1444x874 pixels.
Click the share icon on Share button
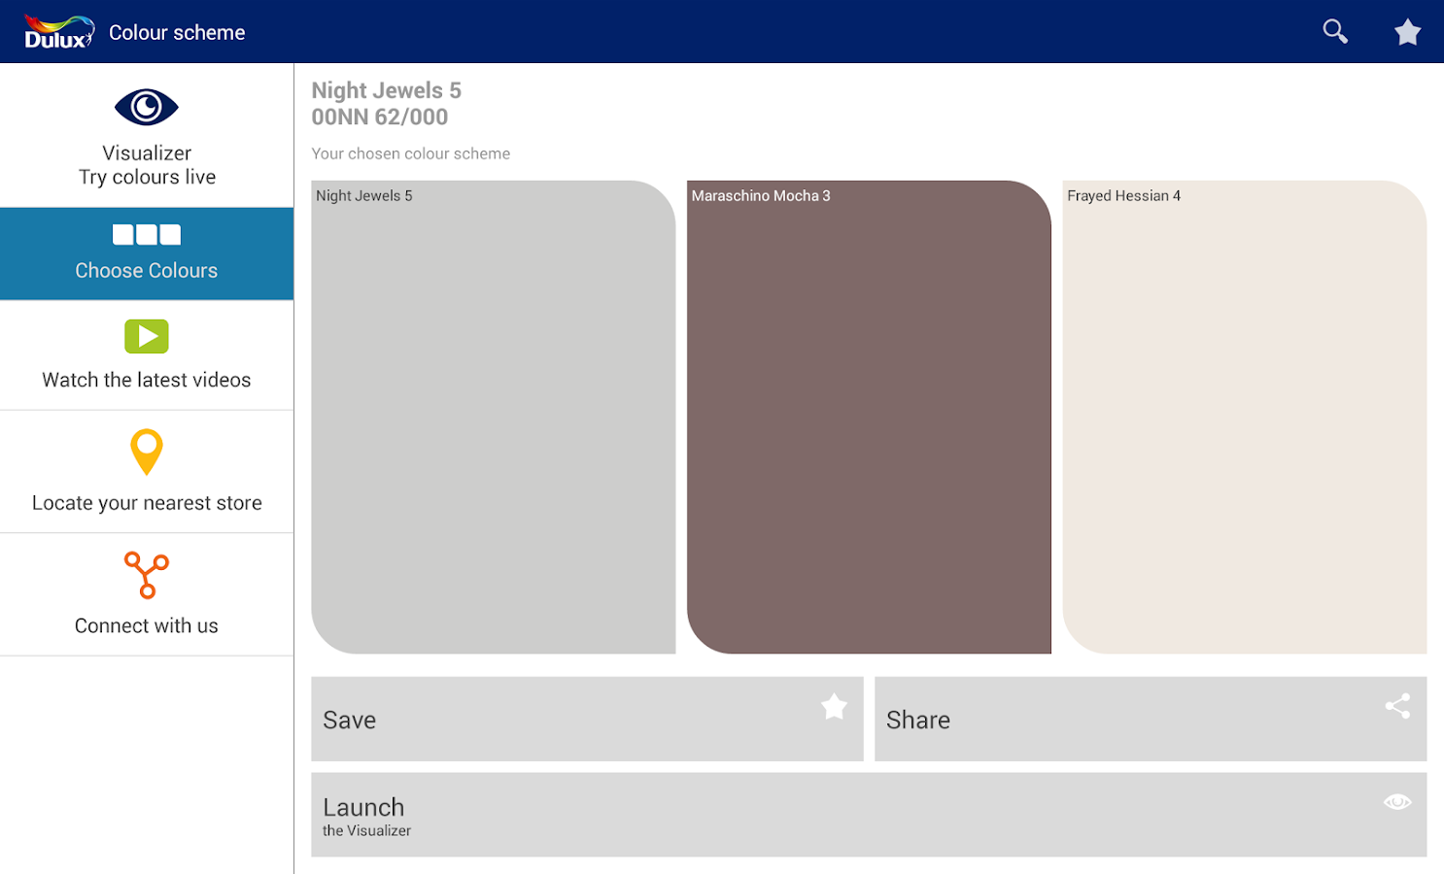[x=1397, y=706]
